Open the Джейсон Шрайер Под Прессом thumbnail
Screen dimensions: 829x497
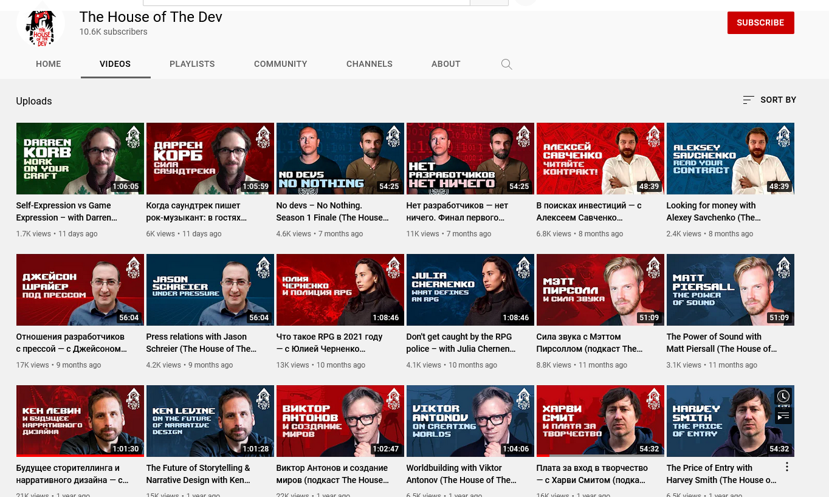point(80,290)
